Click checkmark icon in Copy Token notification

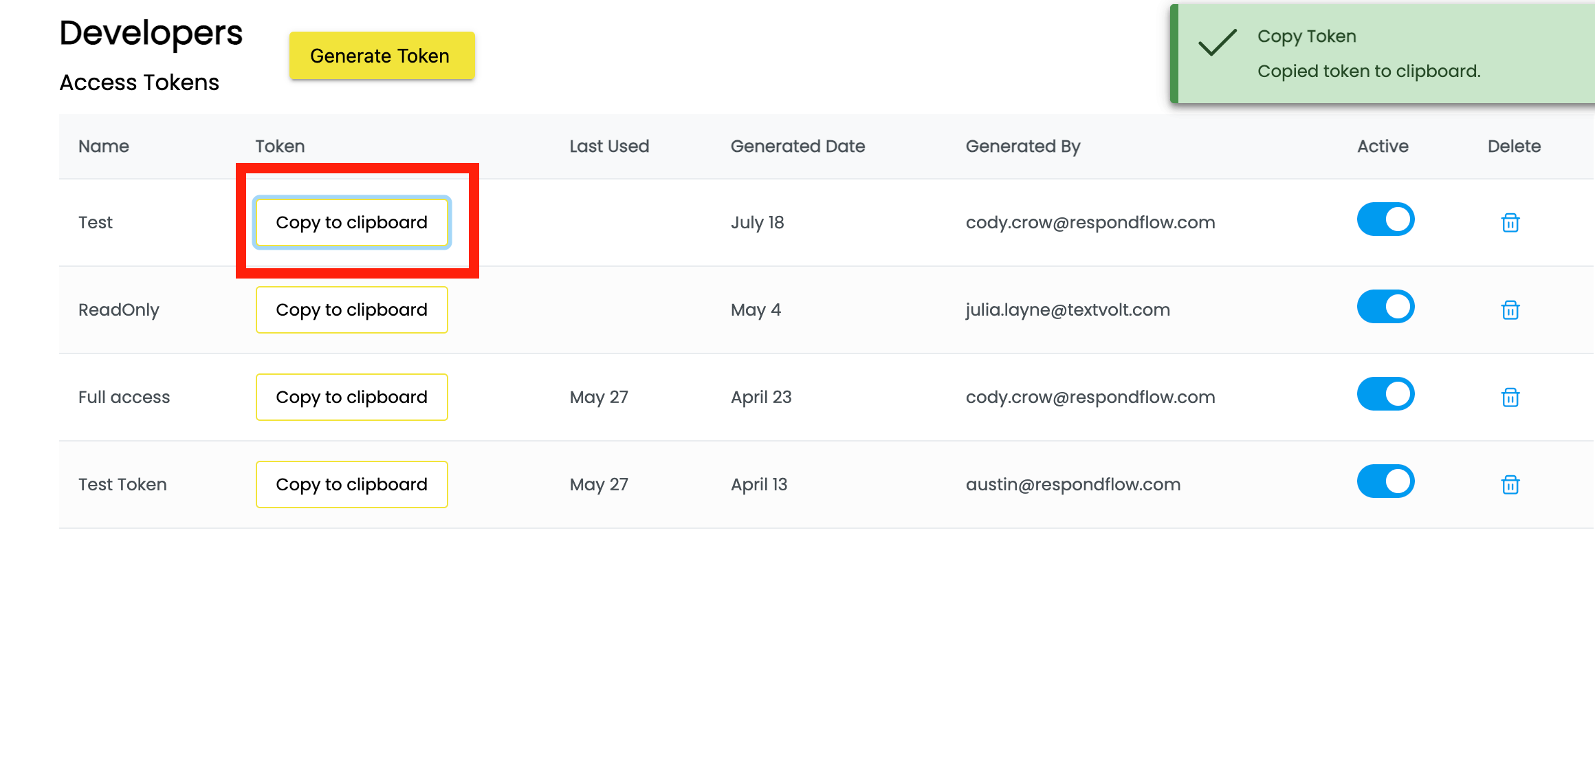[x=1218, y=43]
